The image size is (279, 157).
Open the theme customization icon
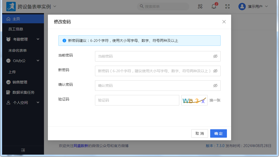coord(200,7)
